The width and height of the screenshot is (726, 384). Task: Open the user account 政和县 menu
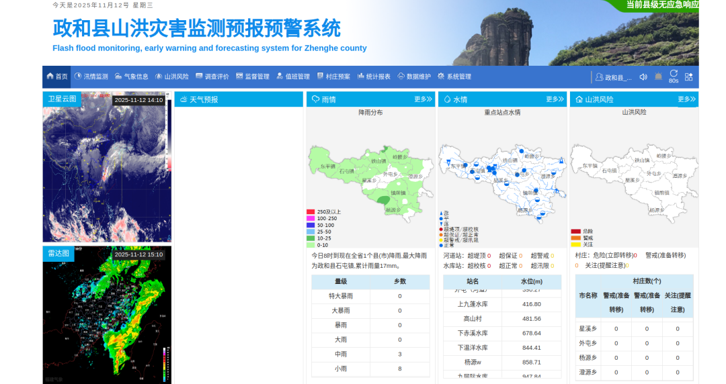click(x=613, y=77)
